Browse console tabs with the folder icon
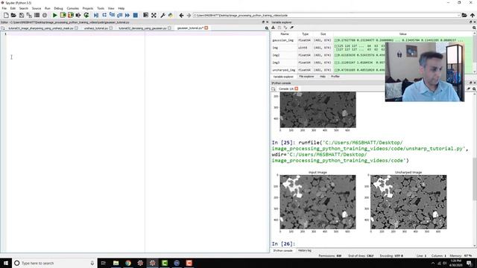 274,89
